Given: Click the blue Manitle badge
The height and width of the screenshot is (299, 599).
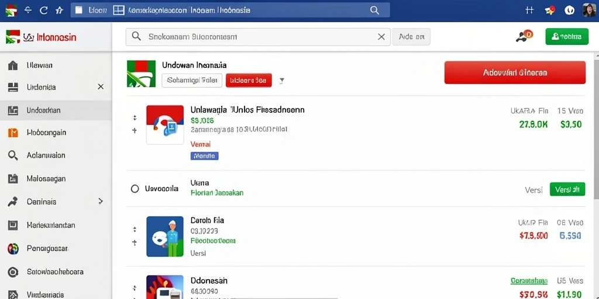Looking at the screenshot, I should pos(204,155).
